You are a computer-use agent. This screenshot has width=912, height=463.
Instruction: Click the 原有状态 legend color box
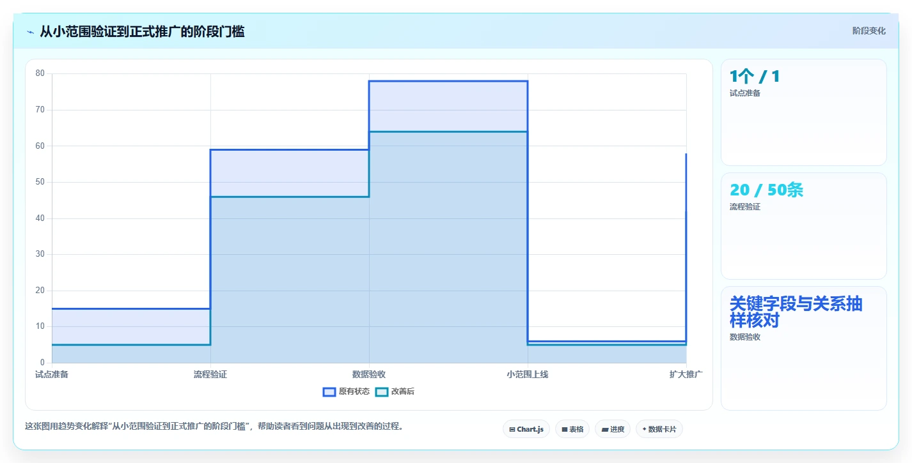[x=329, y=391]
